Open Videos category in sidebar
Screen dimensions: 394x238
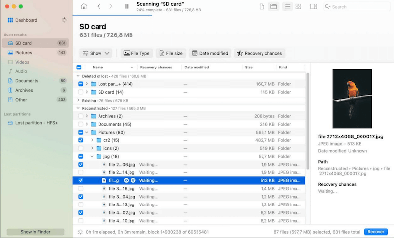coord(35,62)
